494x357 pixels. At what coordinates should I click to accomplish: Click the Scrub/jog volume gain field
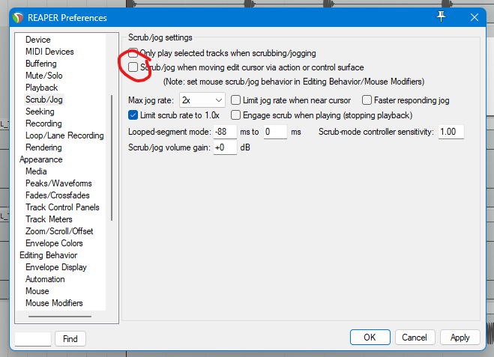(224, 147)
